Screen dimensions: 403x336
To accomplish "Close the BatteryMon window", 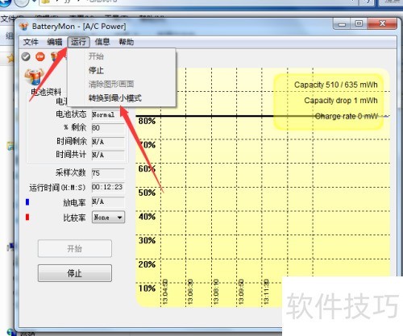I will (382, 23).
